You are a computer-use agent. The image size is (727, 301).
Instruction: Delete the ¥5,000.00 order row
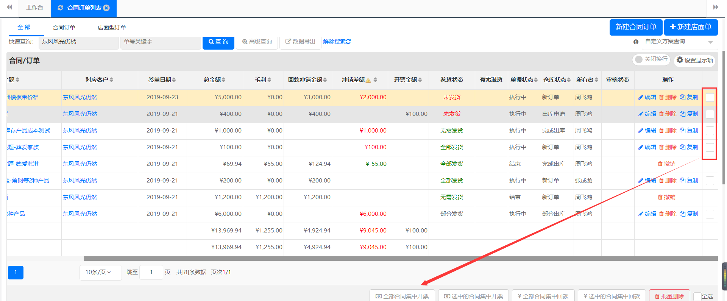(x=668, y=97)
